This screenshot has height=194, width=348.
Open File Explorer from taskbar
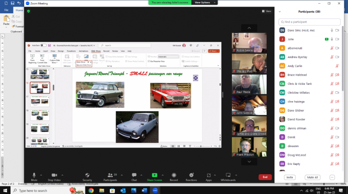click(x=102, y=190)
